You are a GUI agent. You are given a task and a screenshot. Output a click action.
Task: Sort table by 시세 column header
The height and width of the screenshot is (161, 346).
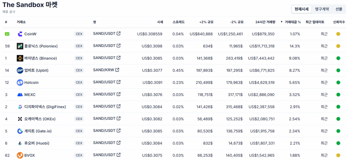point(160,22)
